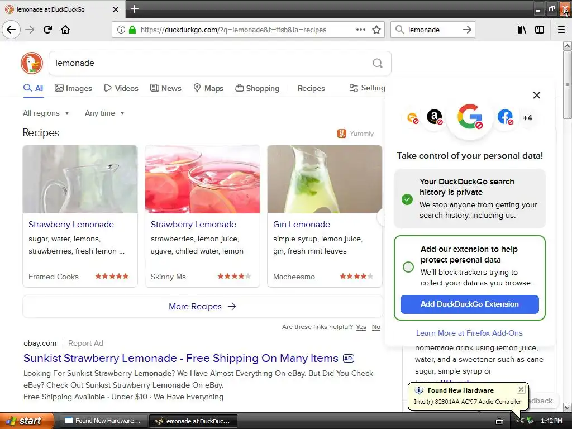Screen dimensions: 572x429
Task: Click the page scrollbar down arrow
Action: point(567,407)
